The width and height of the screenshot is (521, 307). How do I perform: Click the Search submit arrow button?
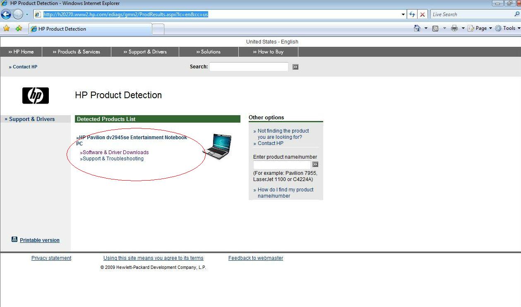[295, 67]
